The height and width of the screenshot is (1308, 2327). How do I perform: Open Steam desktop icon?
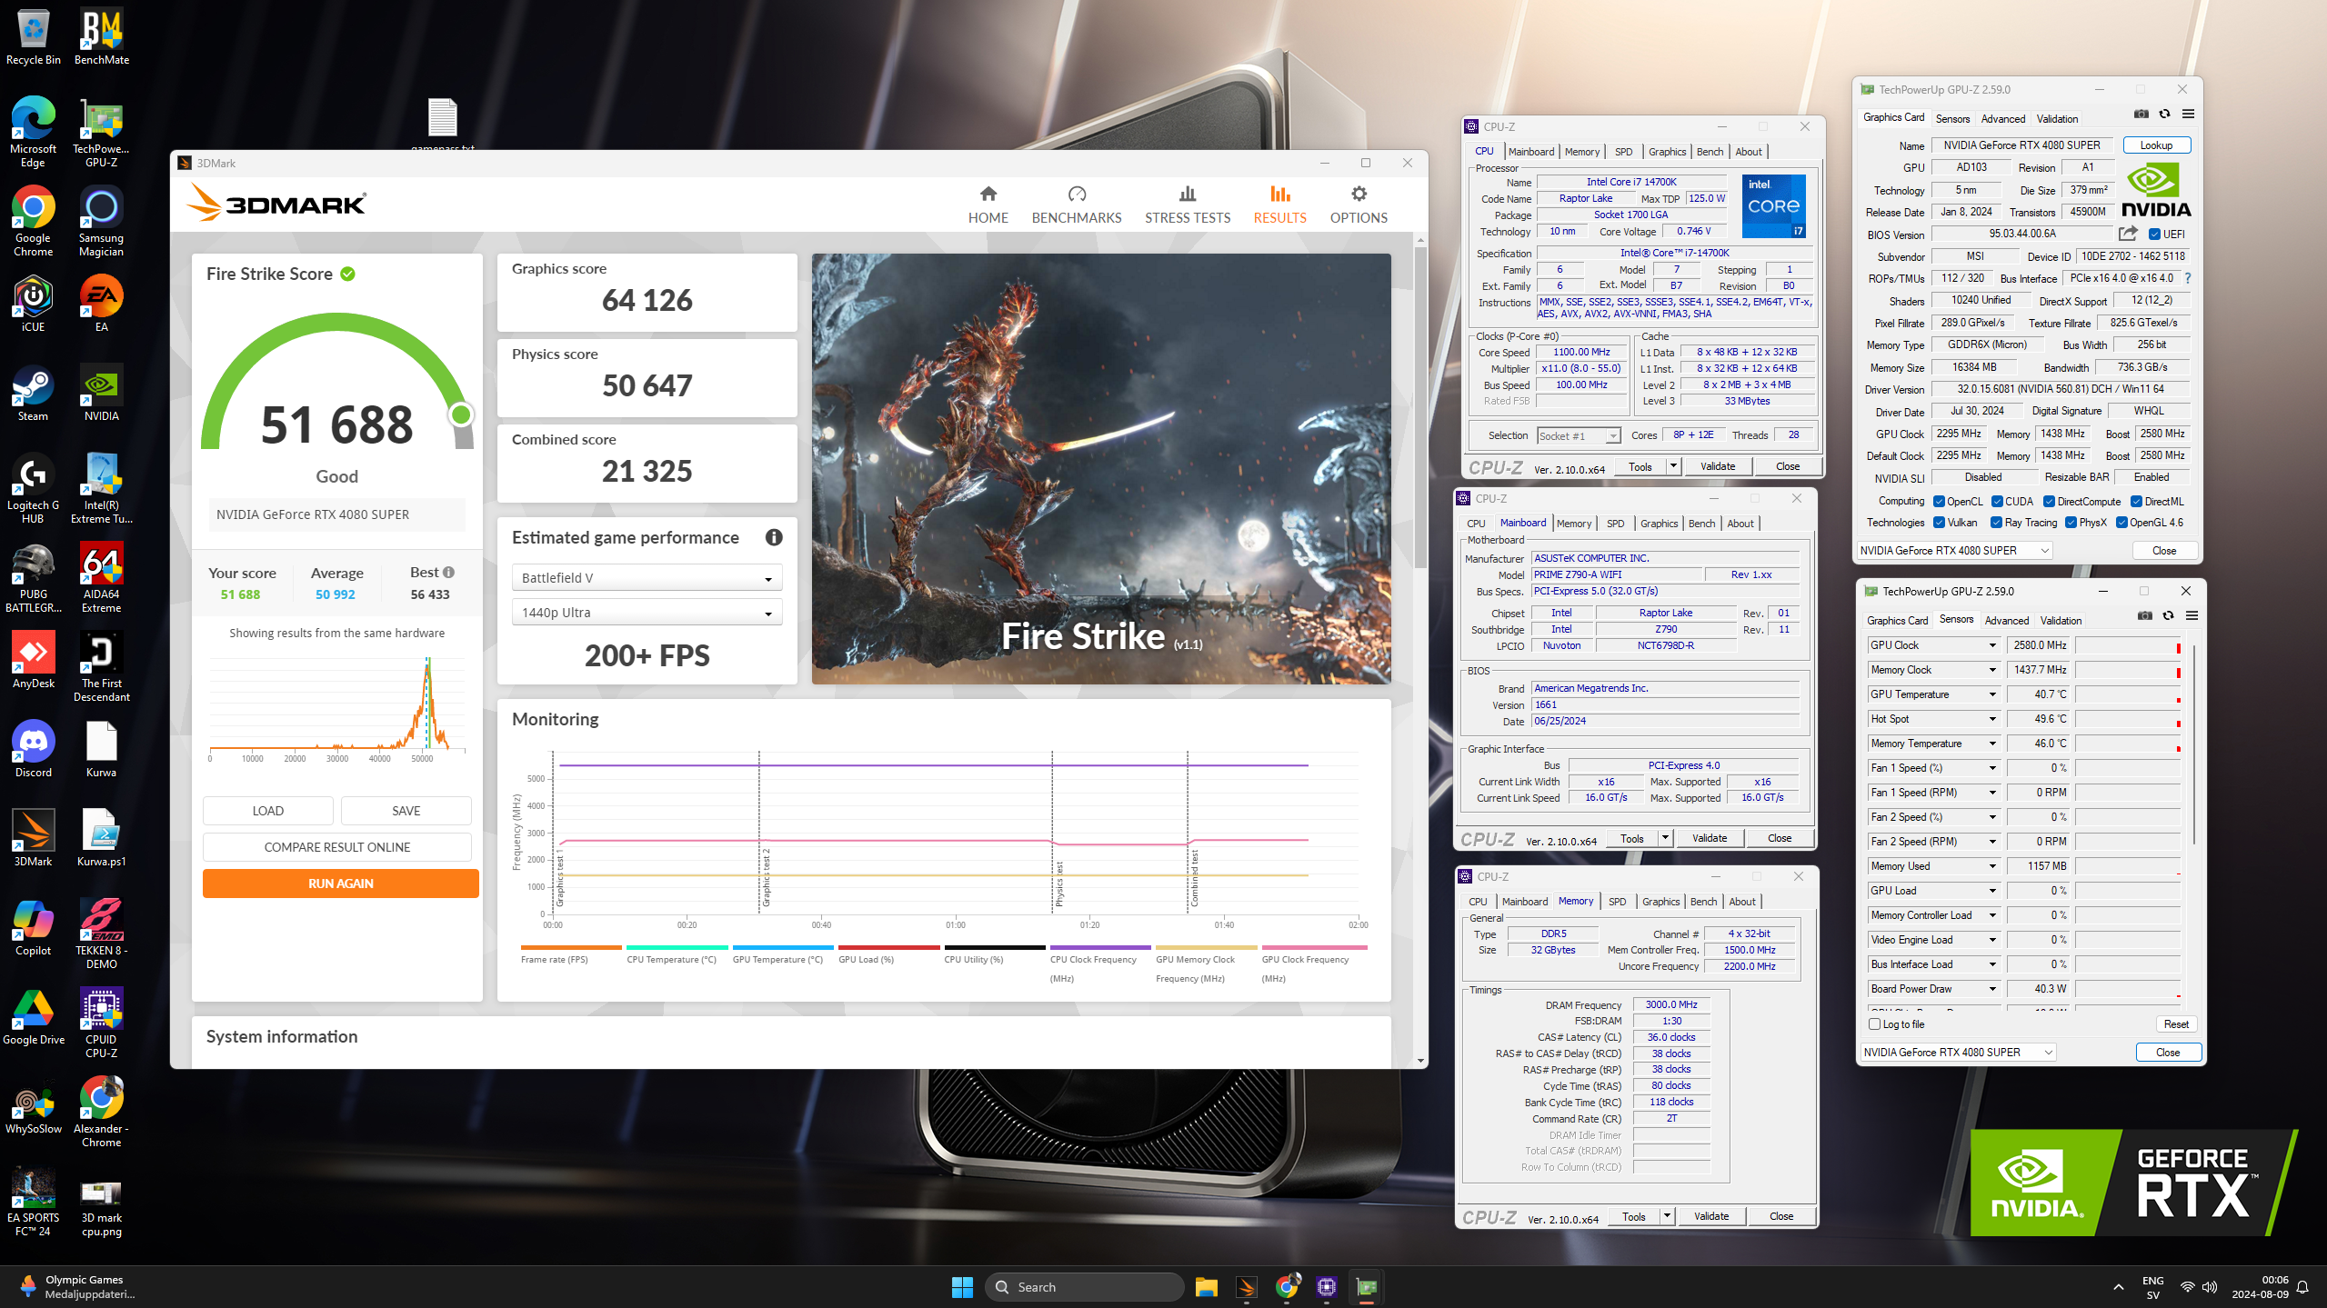point(33,394)
